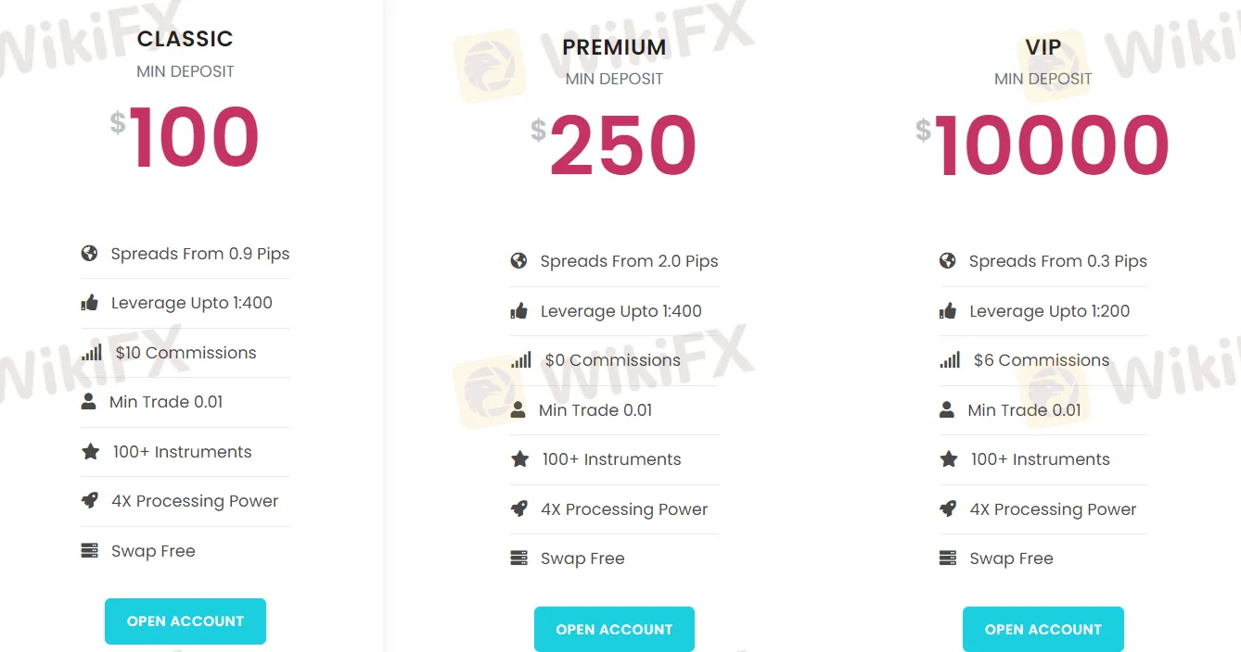Click person icon beside Premium Min Trade
Screen dimensions: 1241x652
click(518, 409)
